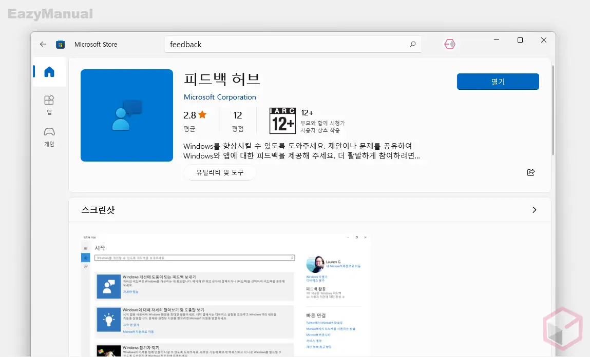590x357 pixels.
Task: Open the IARC 12+ age rating details
Action: coord(282,120)
